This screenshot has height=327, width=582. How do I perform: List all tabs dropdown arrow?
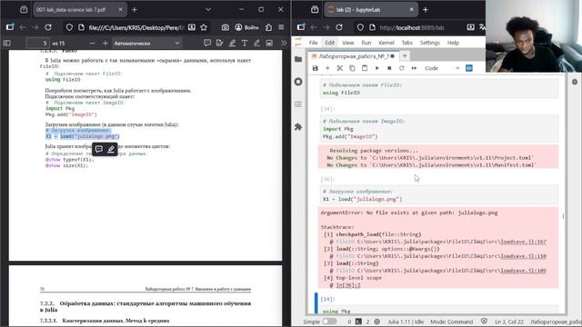click(208, 10)
